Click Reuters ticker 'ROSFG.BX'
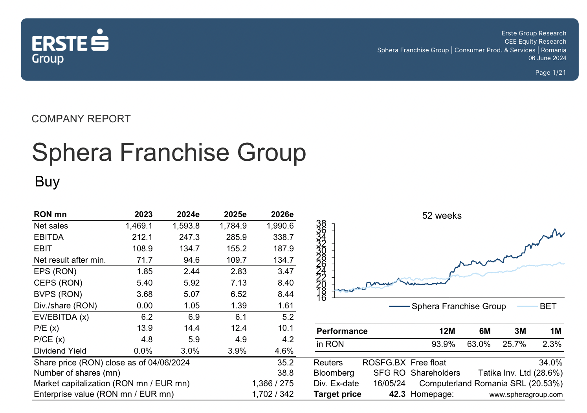The width and height of the screenshot is (587, 413). coord(384,363)
